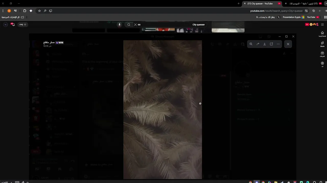327x183 pixels.
Task: Click the YouTube Create button
Action: click(23, 24)
